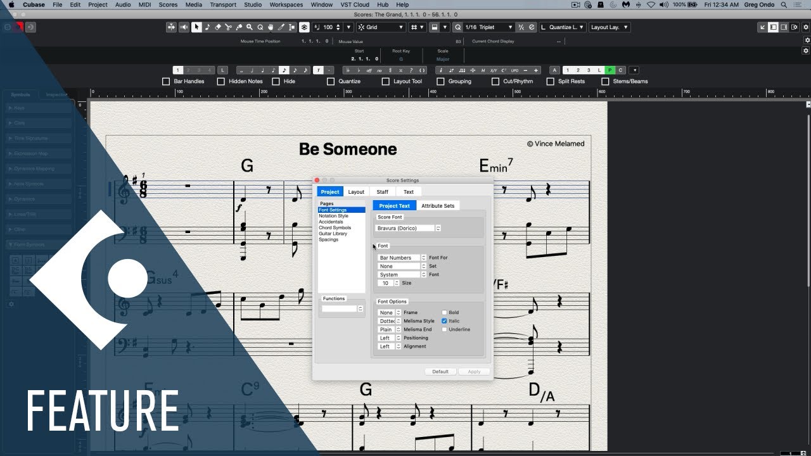The height and width of the screenshot is (456, 811).
Task: Click the font Size field showing 10
Action: tap(386, 283)
